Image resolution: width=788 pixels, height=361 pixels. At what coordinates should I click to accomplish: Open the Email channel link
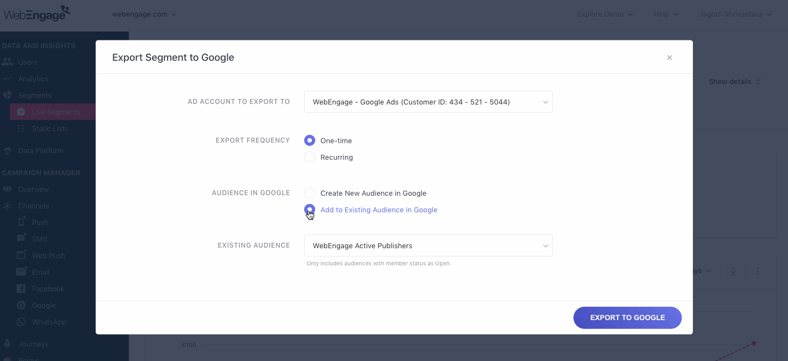41,272
